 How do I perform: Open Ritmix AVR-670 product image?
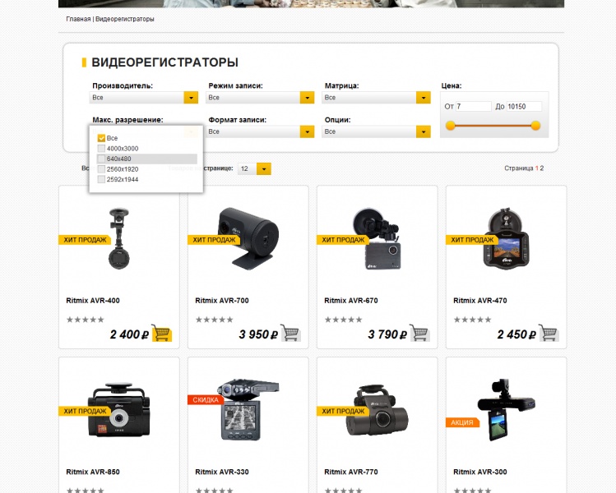(x=377, y=238)
